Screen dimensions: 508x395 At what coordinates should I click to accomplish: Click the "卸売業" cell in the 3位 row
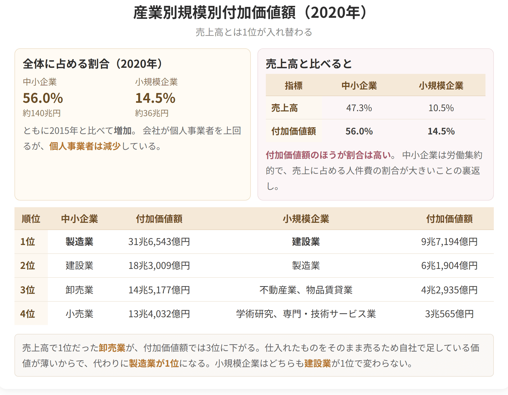(x=80, y=290)
